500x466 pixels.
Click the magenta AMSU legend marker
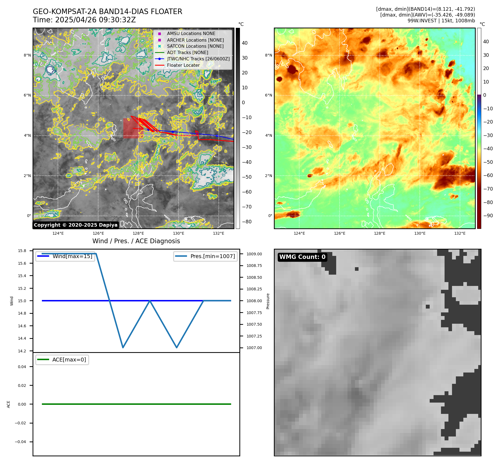(x=159, y=34)
